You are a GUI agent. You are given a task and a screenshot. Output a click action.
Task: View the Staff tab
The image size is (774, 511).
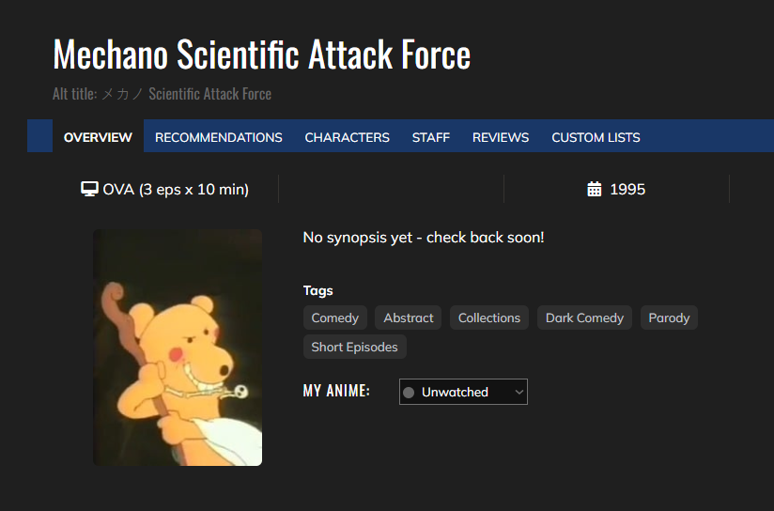coord(430,137)
